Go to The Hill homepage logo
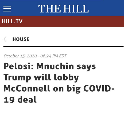124x113 pixels. (x=63, y=9)
